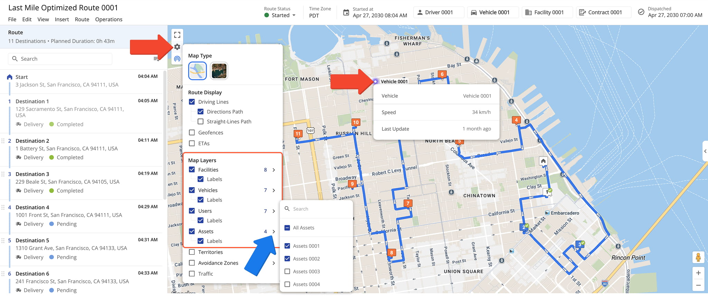Click map stop marker 8
This screenshot has height=296, width=708.
[391, 253]
